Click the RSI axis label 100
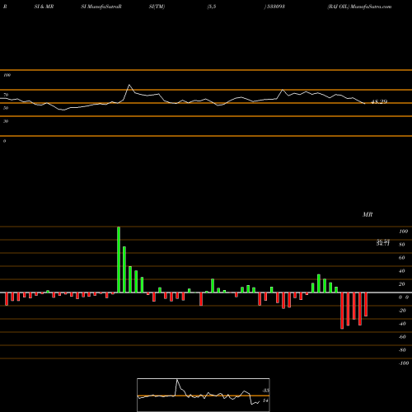The image size is (412, 412). (x=7, y=75)
